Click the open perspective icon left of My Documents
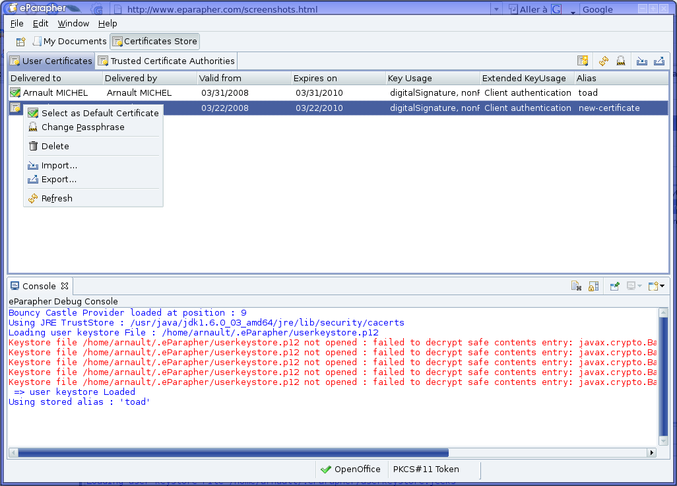This screenshot has height=486, width=677. coord(20,42)
